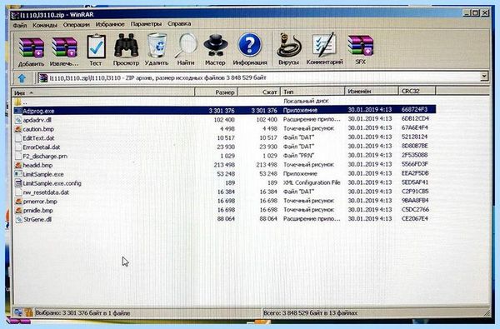Launch the Мастер wizard hat icon
Screen dimensions: 500x329
click(x=216, y=46)
